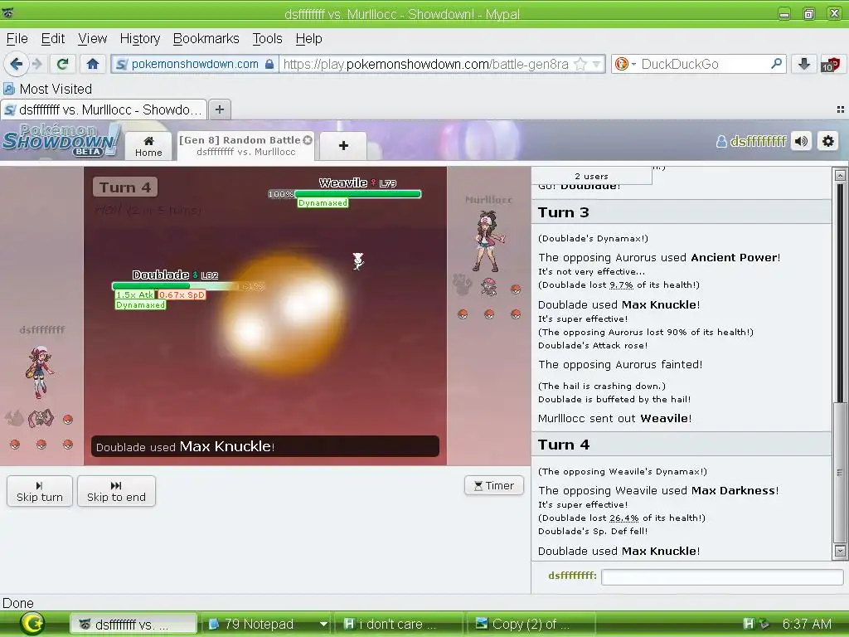Click Murlllocc's Weavile team icon
This screenshot has height=637, width=849.
[489, 287]
